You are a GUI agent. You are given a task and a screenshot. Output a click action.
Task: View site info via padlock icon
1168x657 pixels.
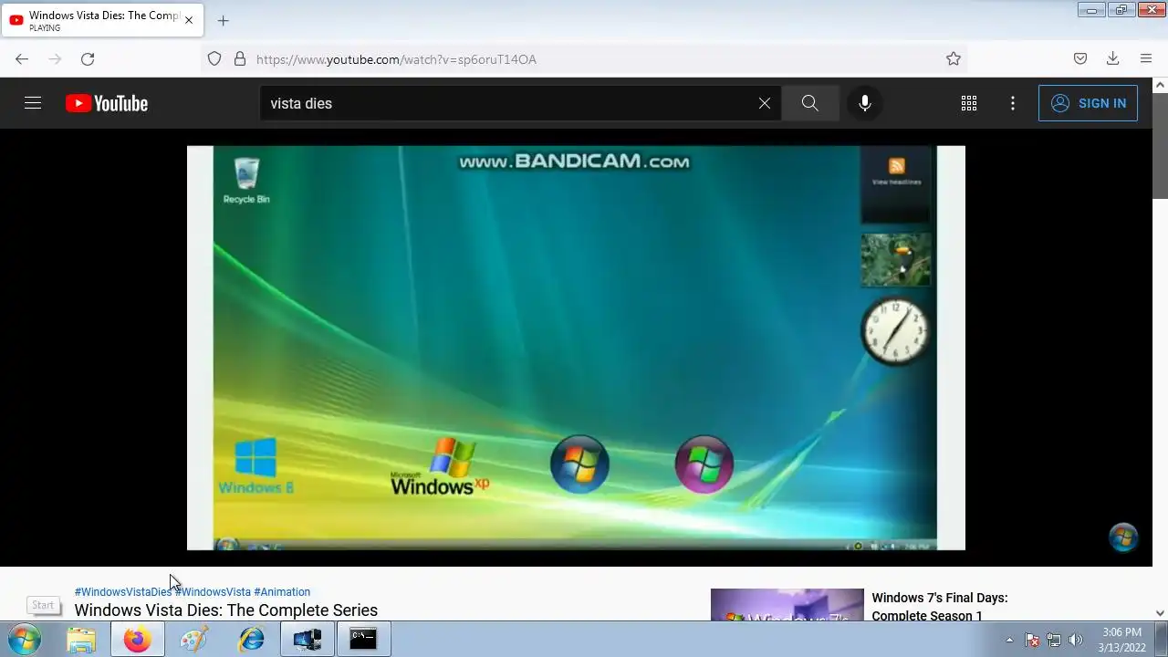point(240,59)
